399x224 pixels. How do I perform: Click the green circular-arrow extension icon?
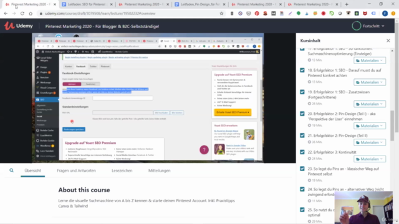[x=332, y=14]
